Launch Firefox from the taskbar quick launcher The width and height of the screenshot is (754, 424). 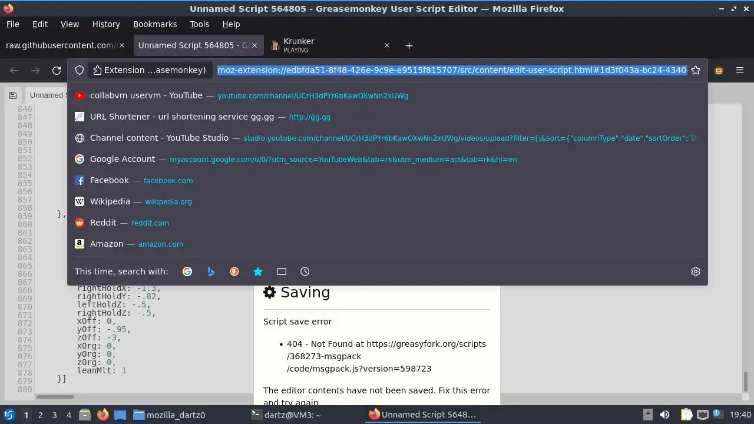point(102,415)
